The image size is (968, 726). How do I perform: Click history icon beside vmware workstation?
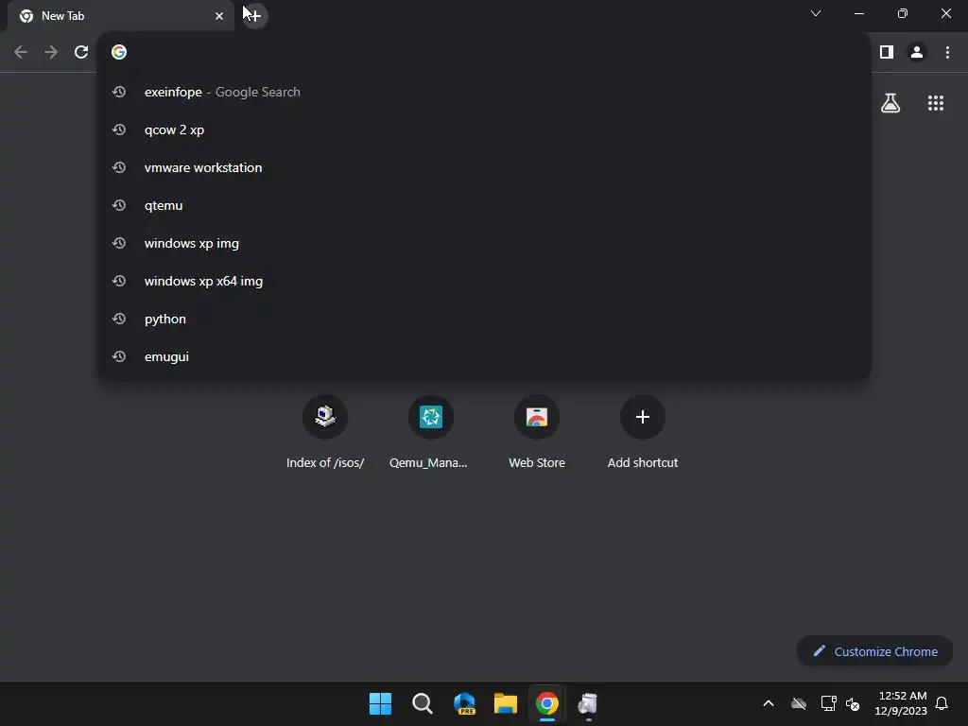(x=119, y=167)
